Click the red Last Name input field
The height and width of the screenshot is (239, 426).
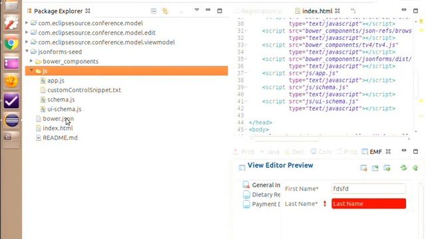pyautogui.click(x=369, y=204)
